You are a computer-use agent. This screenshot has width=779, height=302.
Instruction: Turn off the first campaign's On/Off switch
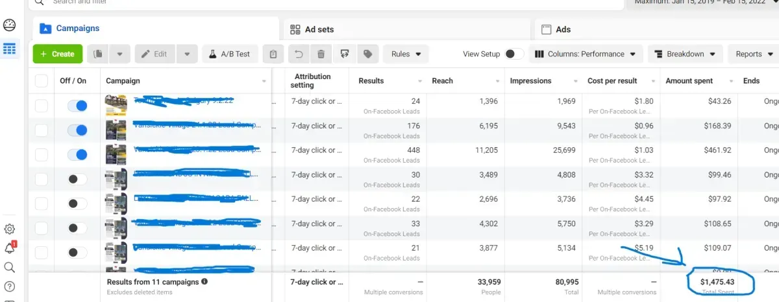[x=77, y=106]
